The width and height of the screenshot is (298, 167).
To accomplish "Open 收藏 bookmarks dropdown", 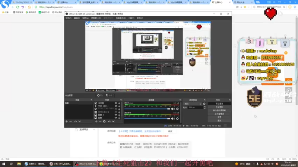I will click(x=6, y=12).
